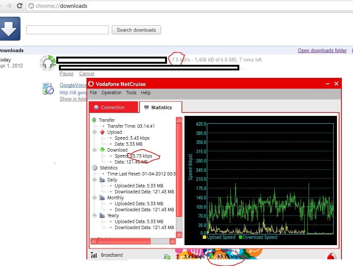Select the Transfer Time: 03:14:41 row
353x266 pixels.
tap(131, 126)
